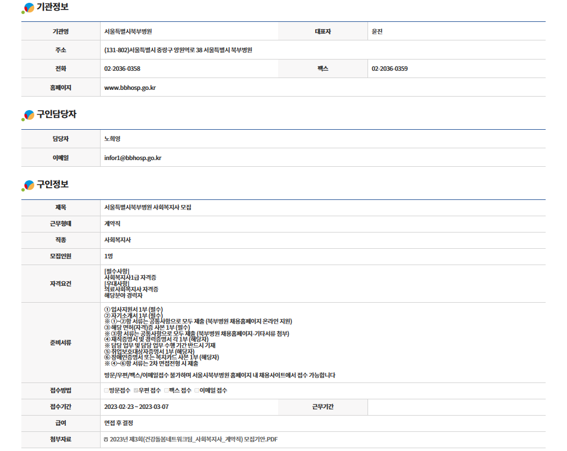Click the 근무기간 label cell
The height and width of the screenshot is (451, 567).
[x=323, y=407]
